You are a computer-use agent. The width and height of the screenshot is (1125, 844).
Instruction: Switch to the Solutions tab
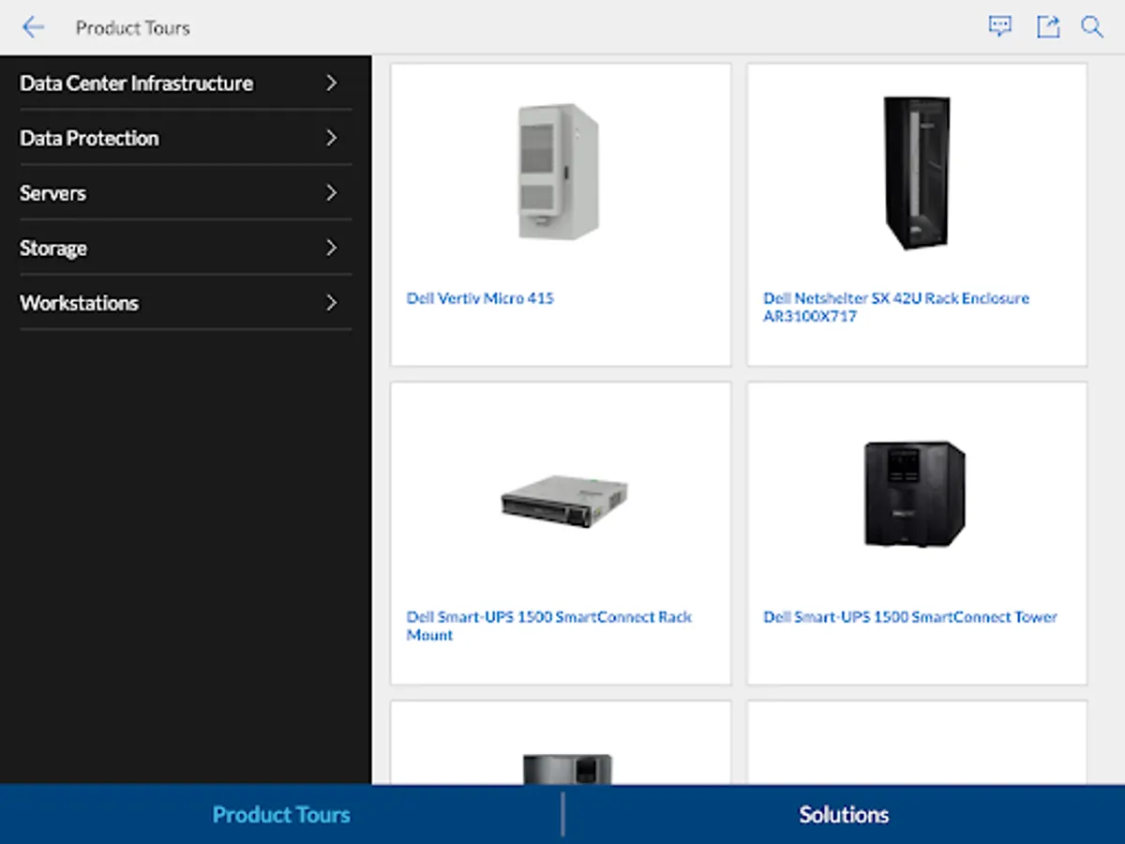pos(844,814)
